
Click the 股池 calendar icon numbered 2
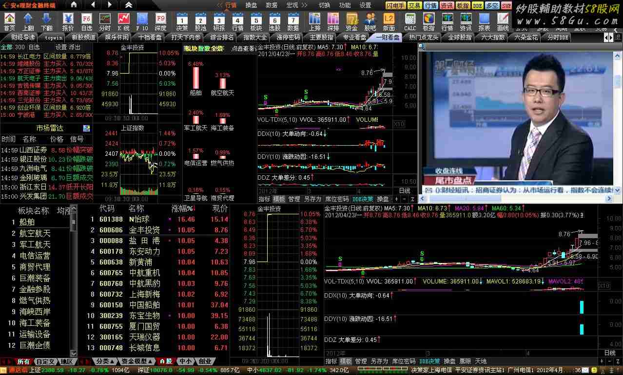200,21
